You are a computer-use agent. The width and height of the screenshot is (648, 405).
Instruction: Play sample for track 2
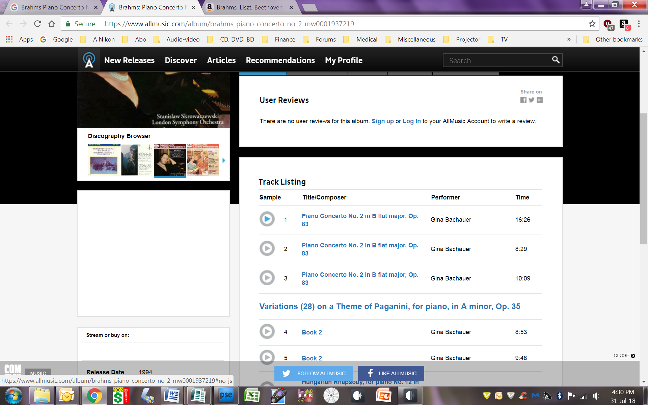coord(267,248)
